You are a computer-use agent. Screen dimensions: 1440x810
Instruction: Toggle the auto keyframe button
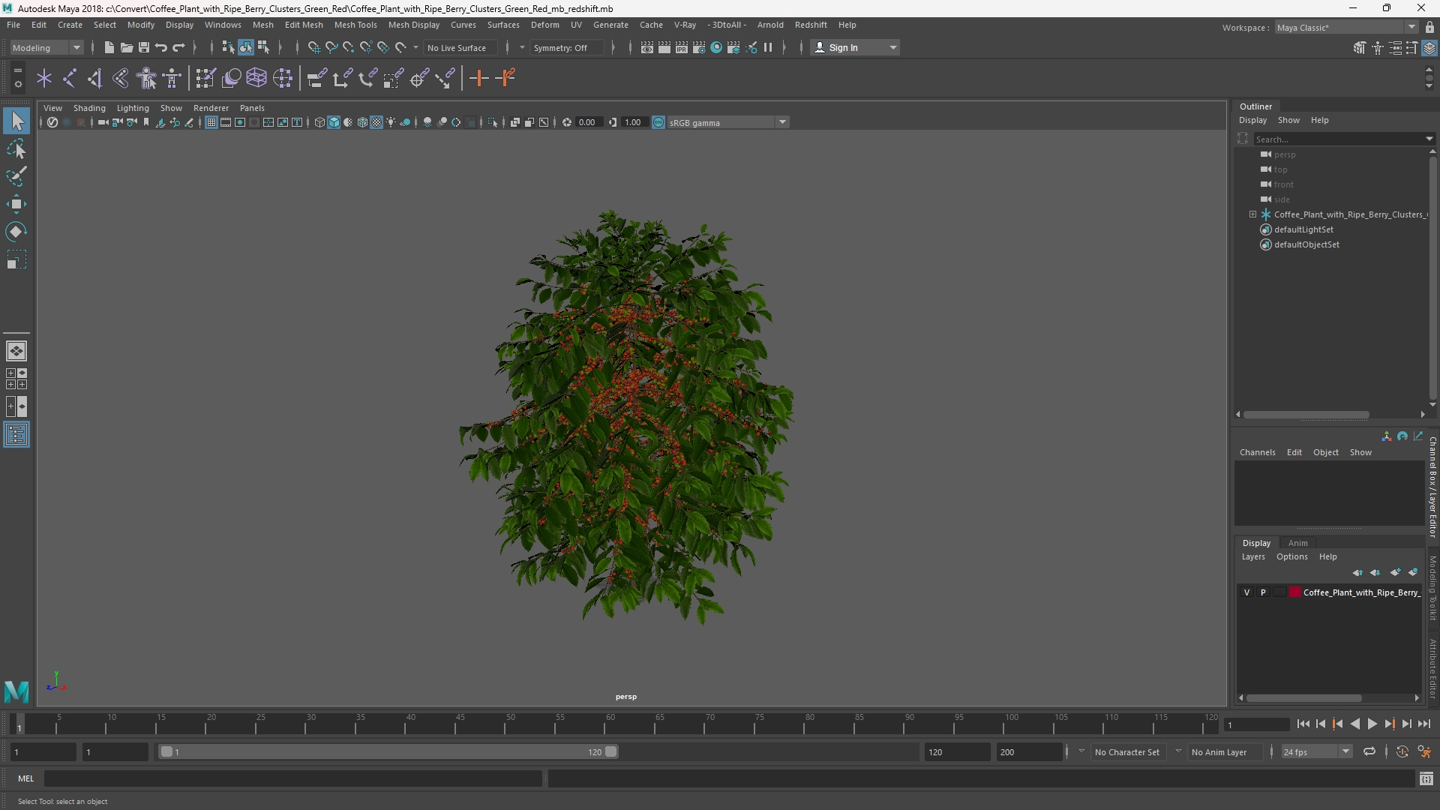coord(1402,751)
